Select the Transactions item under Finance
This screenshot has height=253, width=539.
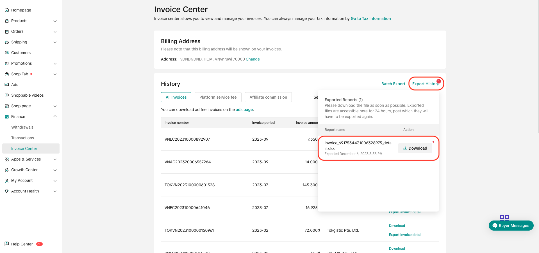coord(22,138)
